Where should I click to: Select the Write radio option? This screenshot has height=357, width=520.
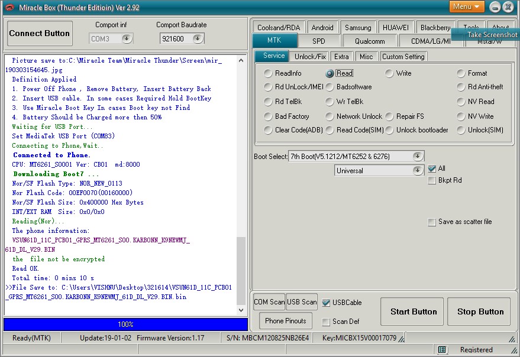398,73
